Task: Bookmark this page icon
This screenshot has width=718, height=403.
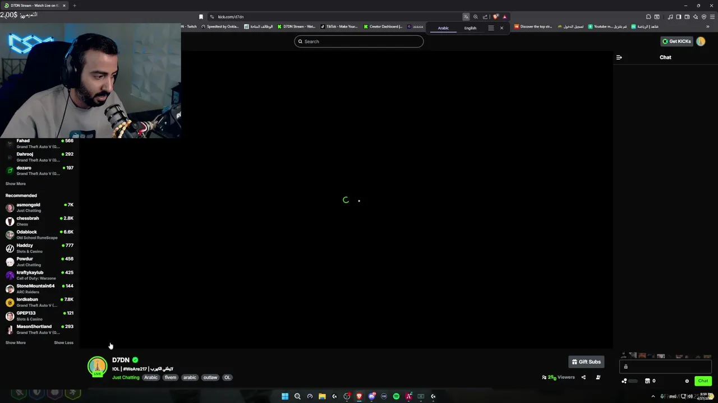Action: (x=201, y=17)
